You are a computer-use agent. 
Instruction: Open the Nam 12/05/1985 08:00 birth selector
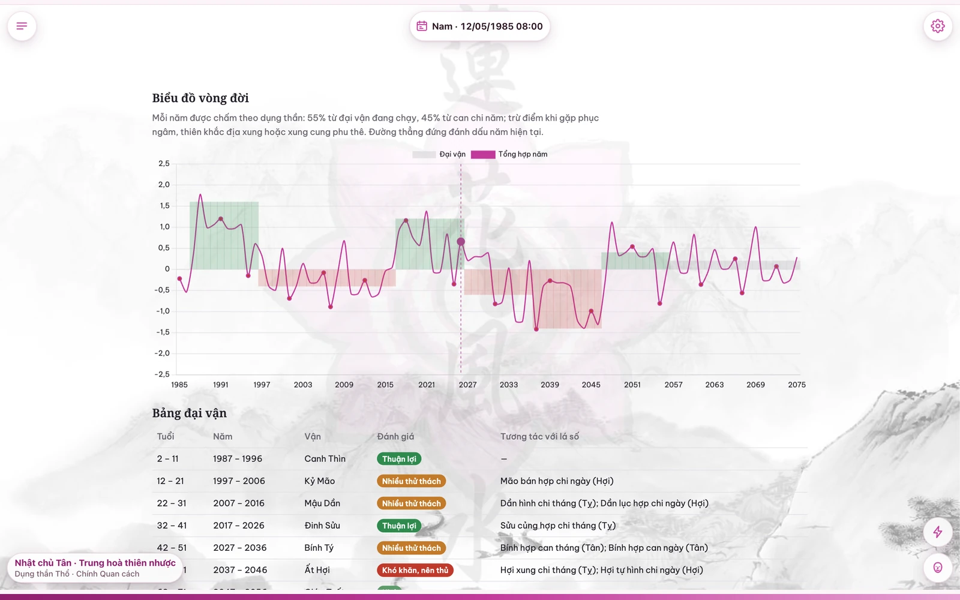point(480,26)
